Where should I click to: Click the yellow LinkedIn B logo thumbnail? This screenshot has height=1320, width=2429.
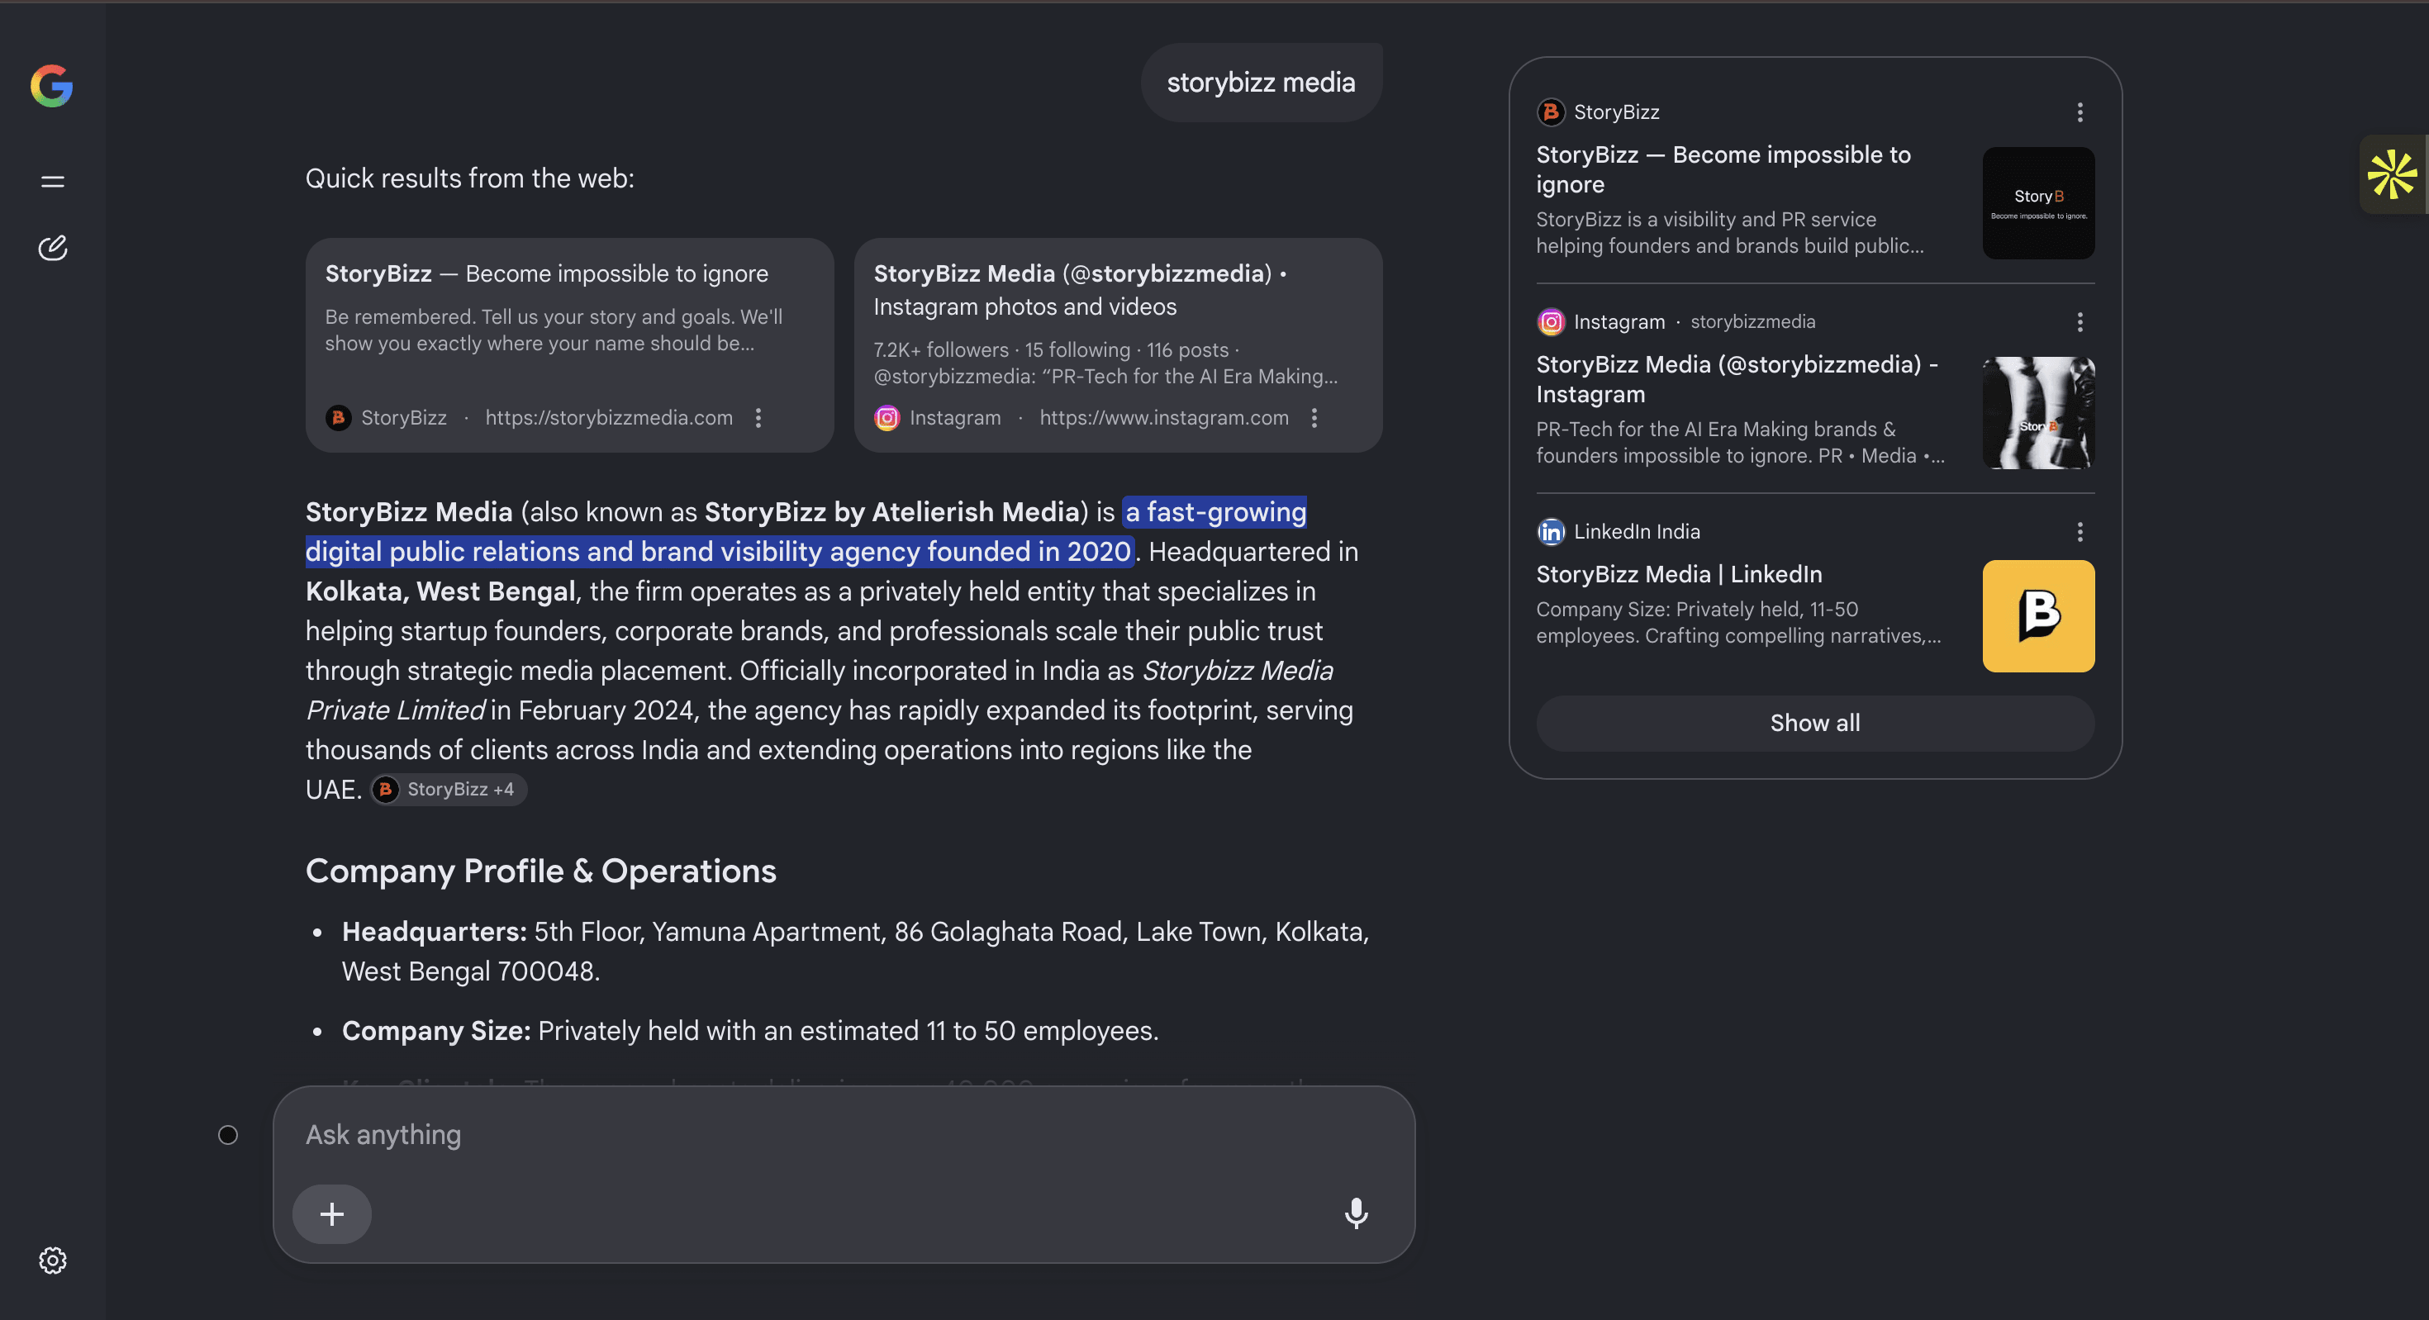click(x=2039, y=615)
